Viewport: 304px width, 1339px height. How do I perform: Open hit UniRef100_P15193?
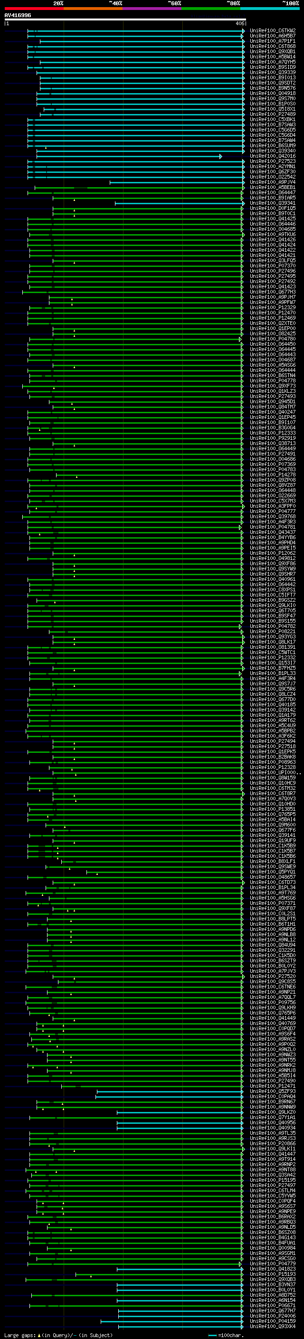pyautogui.click(x=273, y=1274)
